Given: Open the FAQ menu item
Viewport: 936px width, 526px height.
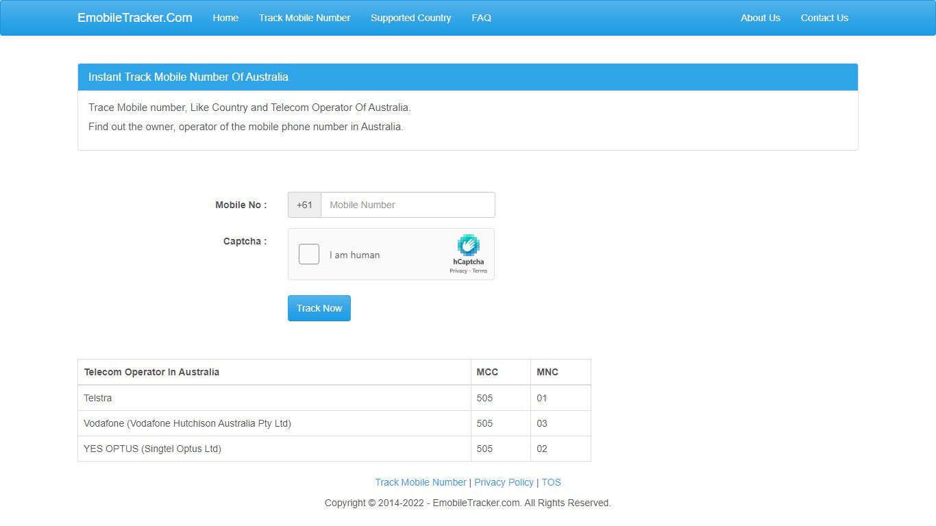Looking at the screenshot, I should pos(481,18).
